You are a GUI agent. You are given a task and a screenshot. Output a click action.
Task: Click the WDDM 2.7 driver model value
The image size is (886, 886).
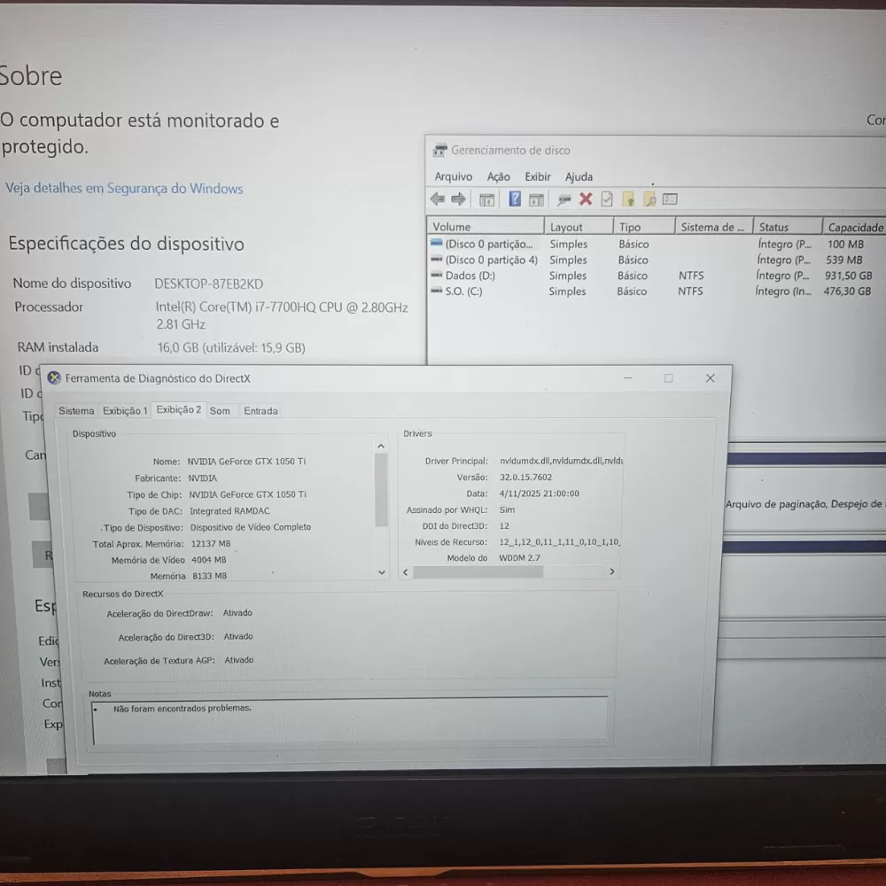[519, 557]
